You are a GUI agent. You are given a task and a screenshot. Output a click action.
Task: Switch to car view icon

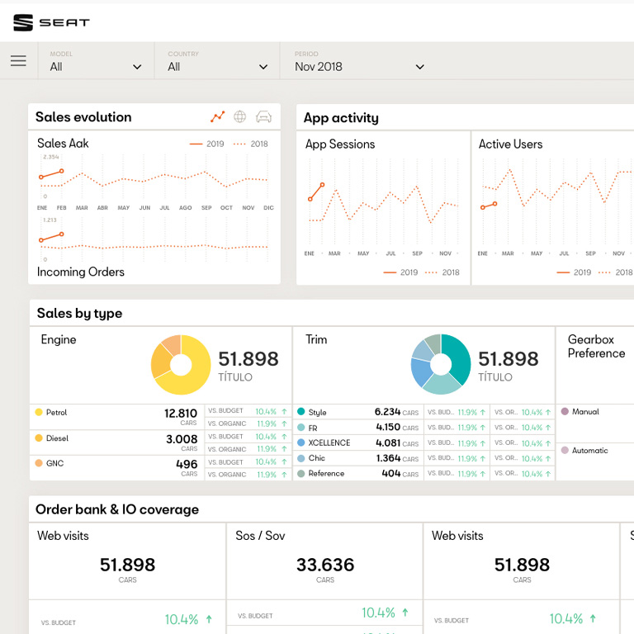pyautogui.click(x=263, y=117)
